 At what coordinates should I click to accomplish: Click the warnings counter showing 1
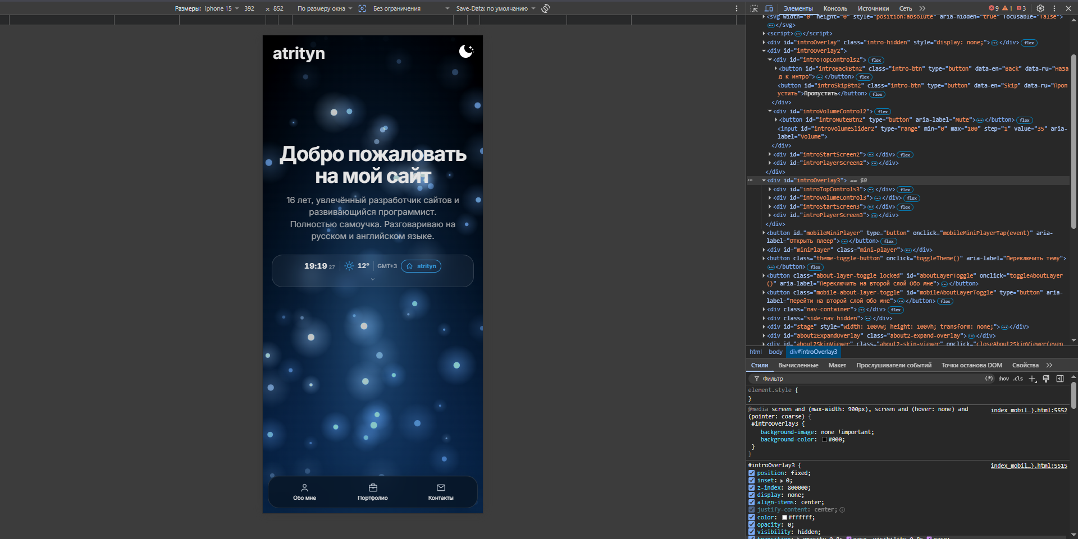[1007, 8]
